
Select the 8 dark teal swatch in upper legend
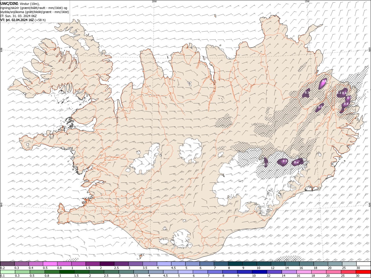tap(235, 264)
